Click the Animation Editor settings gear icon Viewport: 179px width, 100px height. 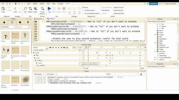pyautogui.click(x=145, y=47)
